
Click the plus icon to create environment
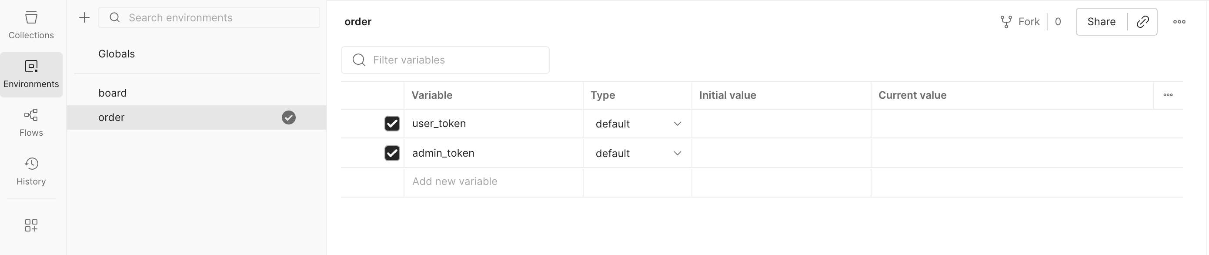[x=84, y=18]
